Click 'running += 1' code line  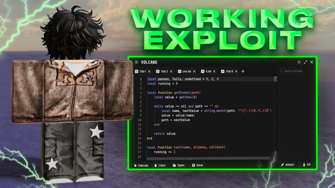click(x=165, y=152)
